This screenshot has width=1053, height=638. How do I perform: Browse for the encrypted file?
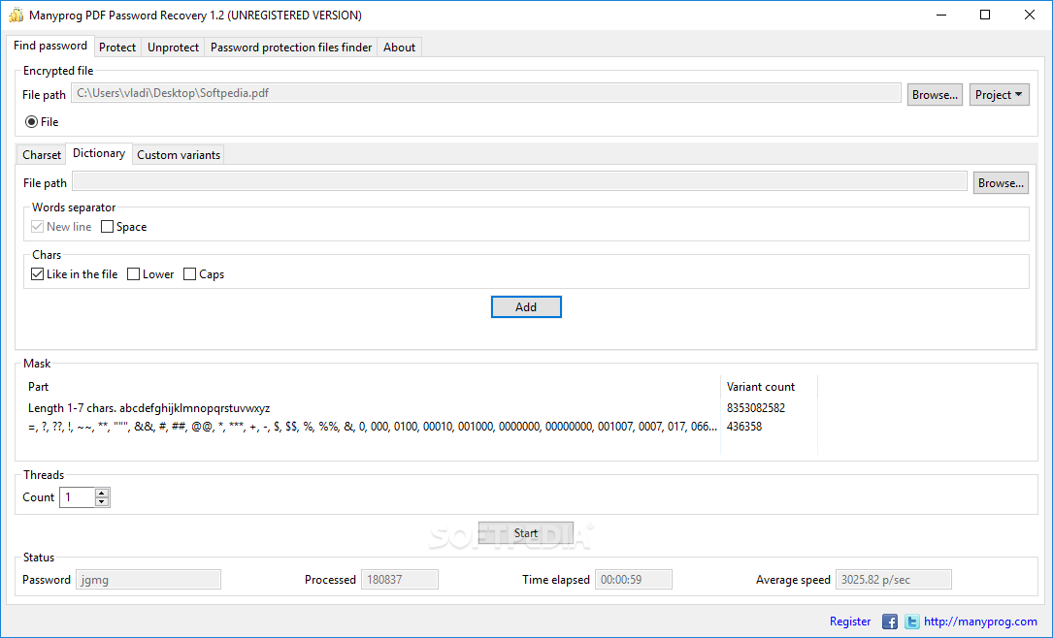click(x=935, y=95)
